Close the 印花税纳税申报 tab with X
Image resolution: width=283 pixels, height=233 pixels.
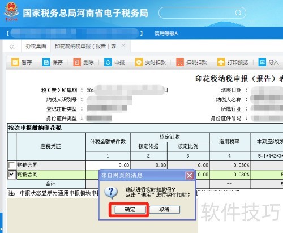coord(123,45)
